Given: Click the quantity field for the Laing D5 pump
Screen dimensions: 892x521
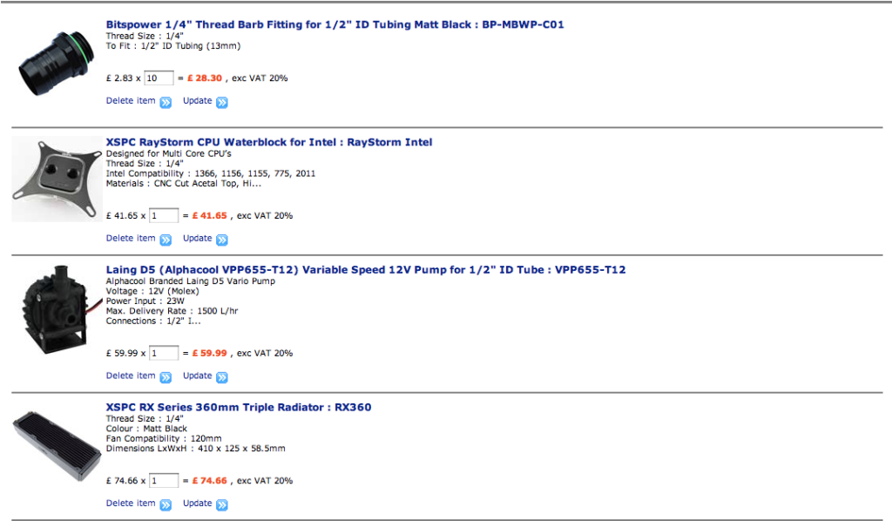Looking at the screenshot, I should [164, 353].
